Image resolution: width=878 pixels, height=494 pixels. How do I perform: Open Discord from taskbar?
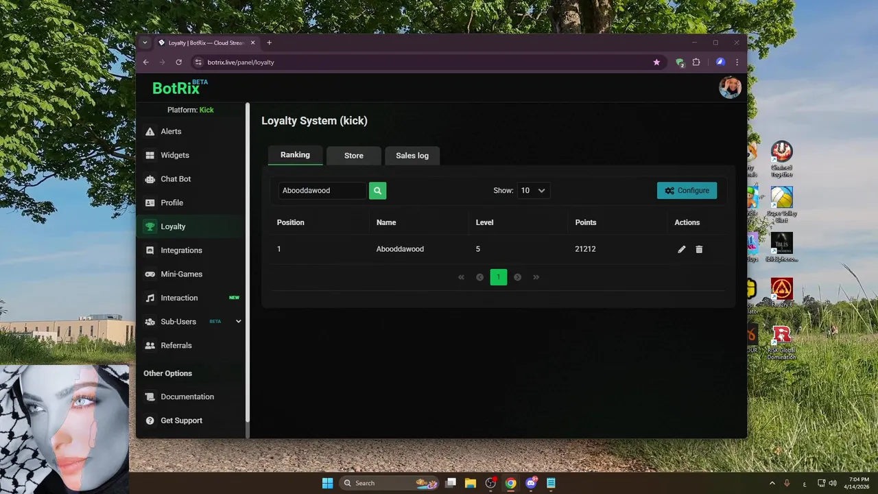(x=531, y=483)
